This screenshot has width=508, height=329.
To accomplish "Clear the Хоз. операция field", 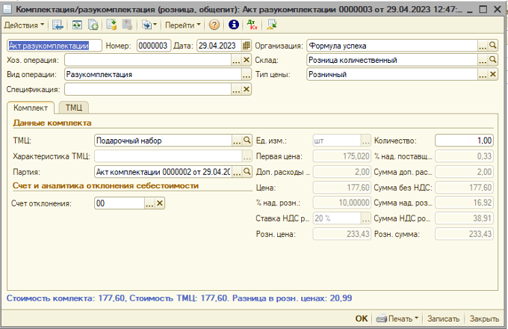I will click(x=247, y=60).
